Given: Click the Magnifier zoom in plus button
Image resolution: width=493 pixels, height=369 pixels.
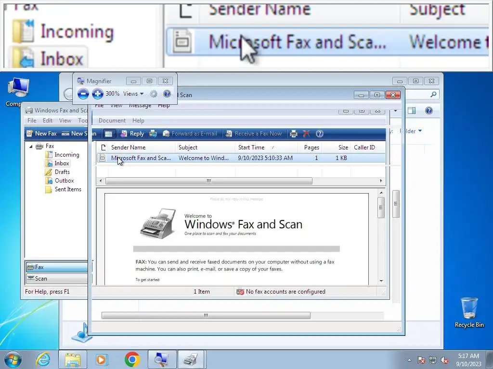Looking at the screenshot, I should [97, 94].
